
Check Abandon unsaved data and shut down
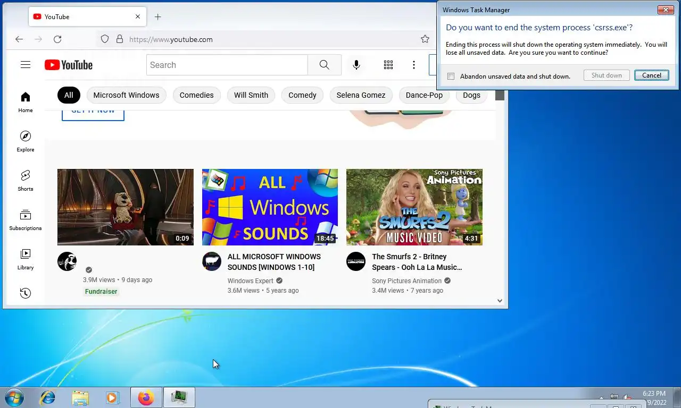click(451, 76)
